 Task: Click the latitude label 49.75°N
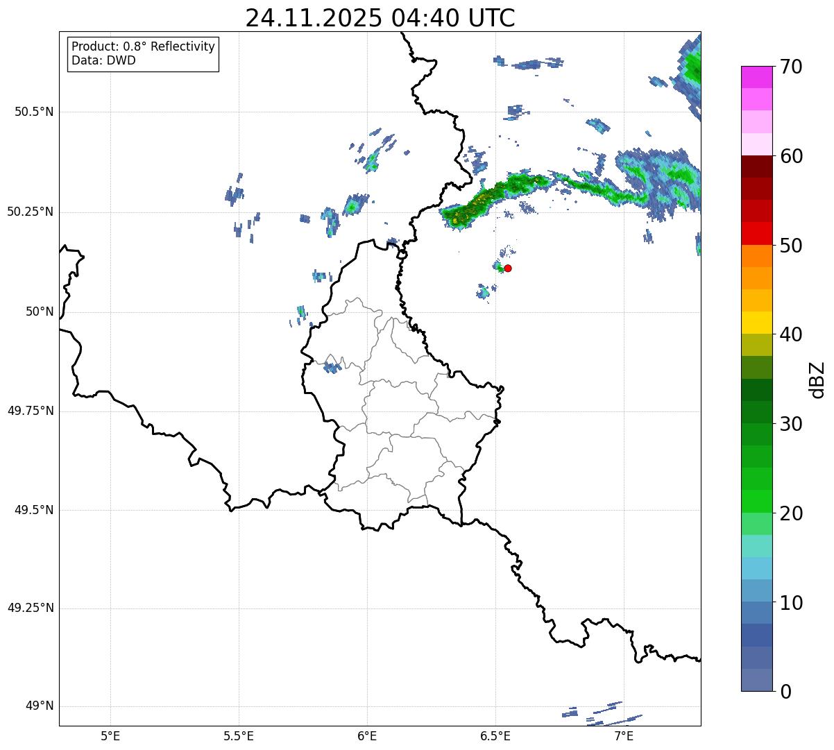[x=31, y=411]
